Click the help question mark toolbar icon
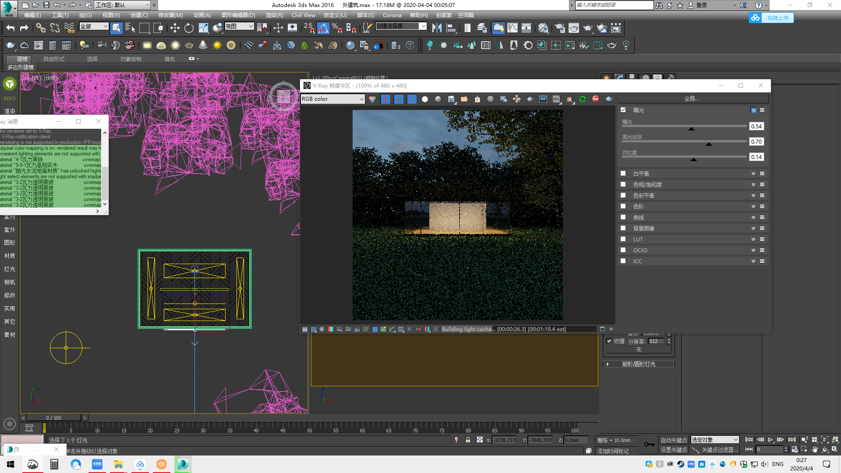 (x=410, y=45)
